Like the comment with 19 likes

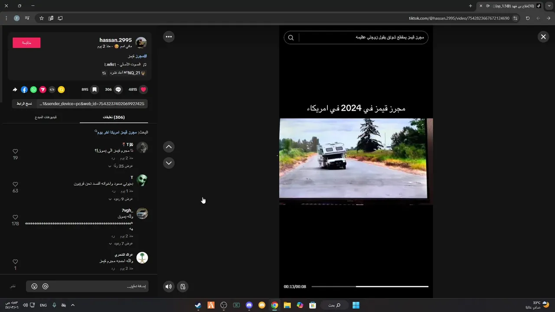tap(15, 151)
